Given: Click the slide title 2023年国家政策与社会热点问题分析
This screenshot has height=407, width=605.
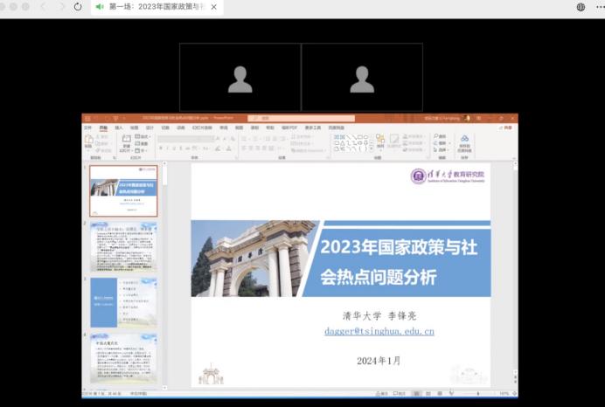Looking at the screenshot, I should [399, 262].
